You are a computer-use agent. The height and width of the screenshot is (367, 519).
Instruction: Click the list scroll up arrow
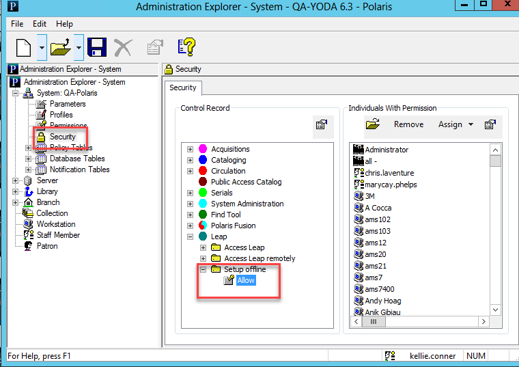point(496,150)
